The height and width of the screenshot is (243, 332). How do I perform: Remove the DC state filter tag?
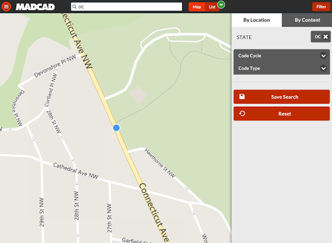326,36
